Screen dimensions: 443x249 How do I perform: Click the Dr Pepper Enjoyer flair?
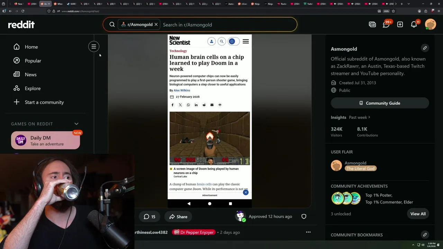click(194, 232)
